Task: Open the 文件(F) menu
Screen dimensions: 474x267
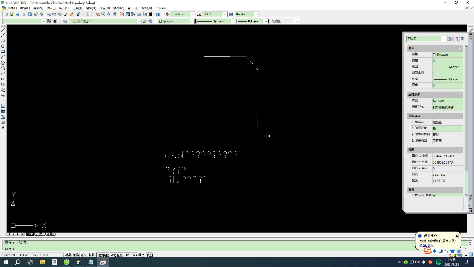Action: coord(12,8)
